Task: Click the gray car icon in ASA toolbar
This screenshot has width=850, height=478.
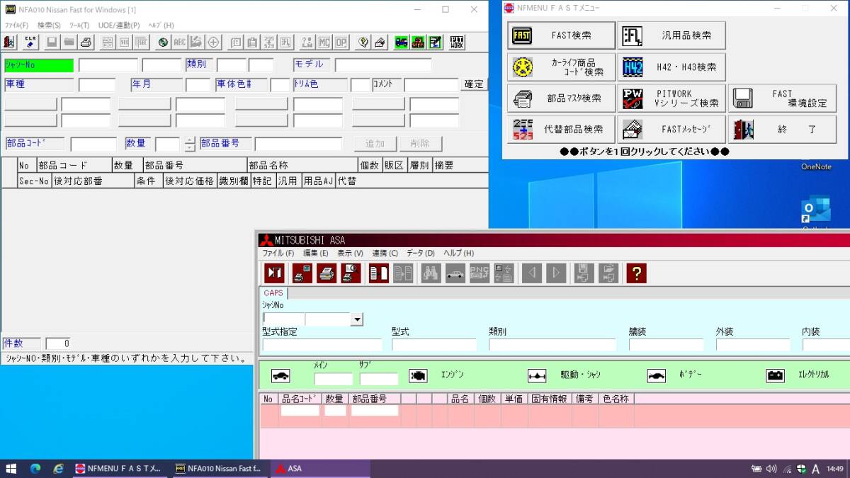Action: pos(455,273)
